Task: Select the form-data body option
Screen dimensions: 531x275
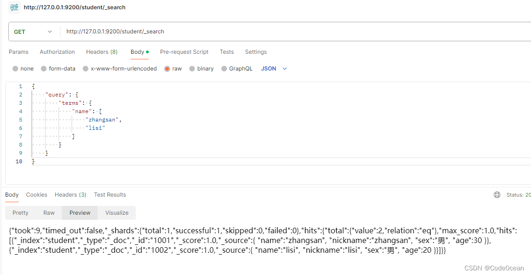Action: tap(58, 69)
